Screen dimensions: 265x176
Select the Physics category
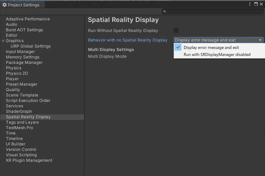[14, 68]
